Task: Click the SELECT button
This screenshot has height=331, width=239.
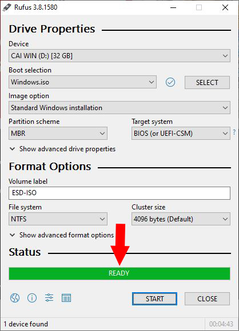Action: tap(207, 82)
